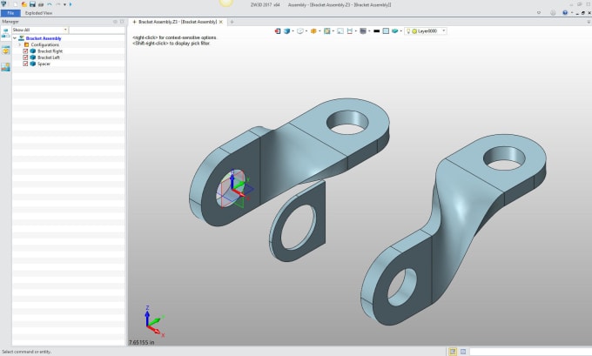
Task: Open the quick access customize dropdown arrow
Action: pyautogui.click(x=64, y=4)
